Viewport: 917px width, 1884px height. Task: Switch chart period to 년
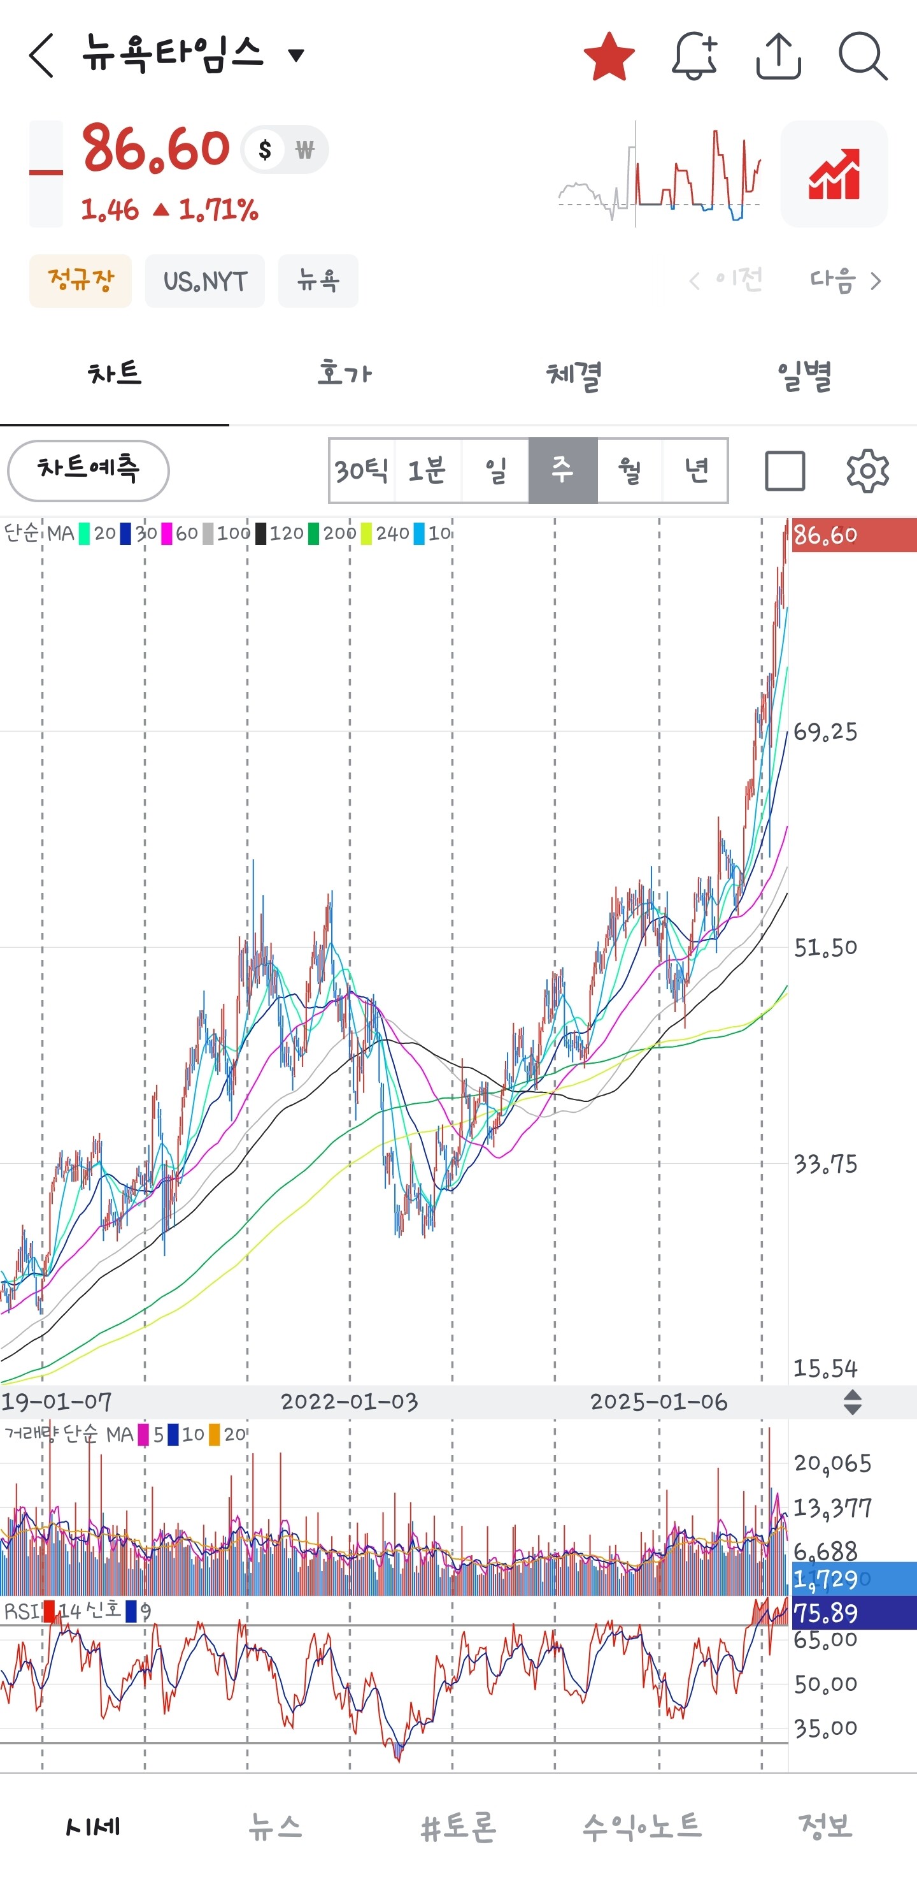(x=695, y=470)
